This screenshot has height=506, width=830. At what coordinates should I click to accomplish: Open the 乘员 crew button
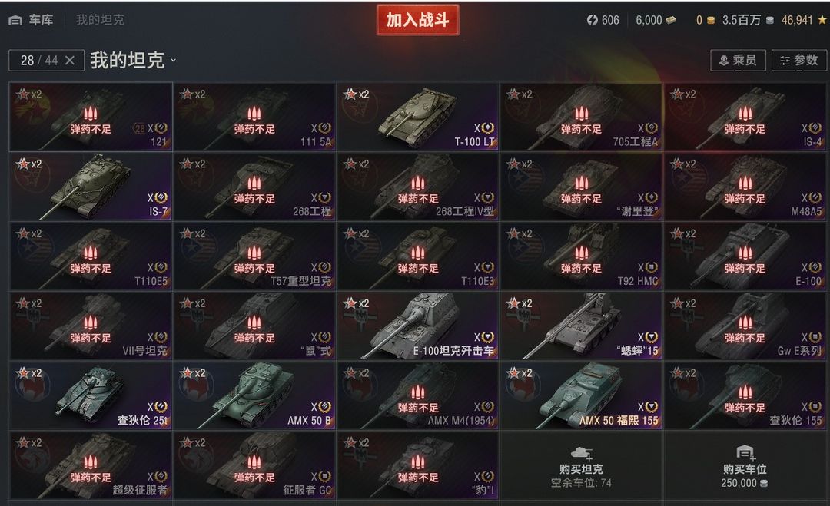click(738, 61)
